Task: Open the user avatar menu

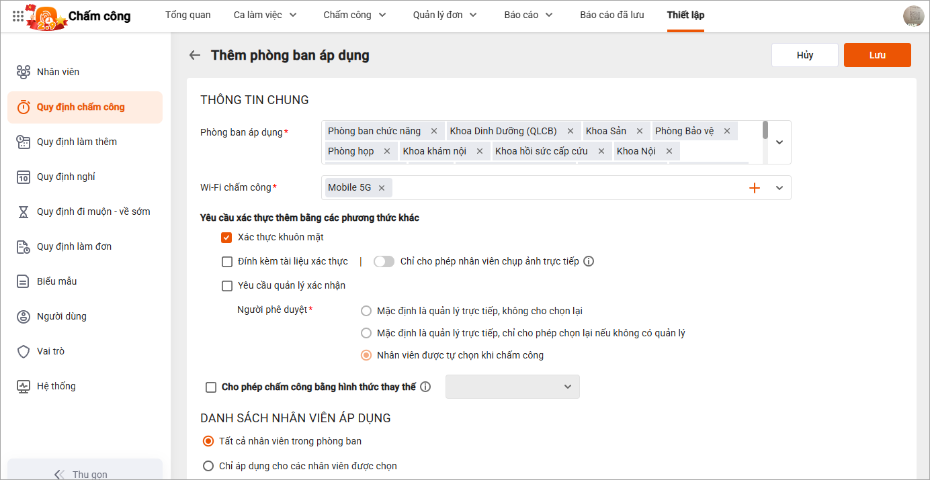Action: tap(913, 15)
